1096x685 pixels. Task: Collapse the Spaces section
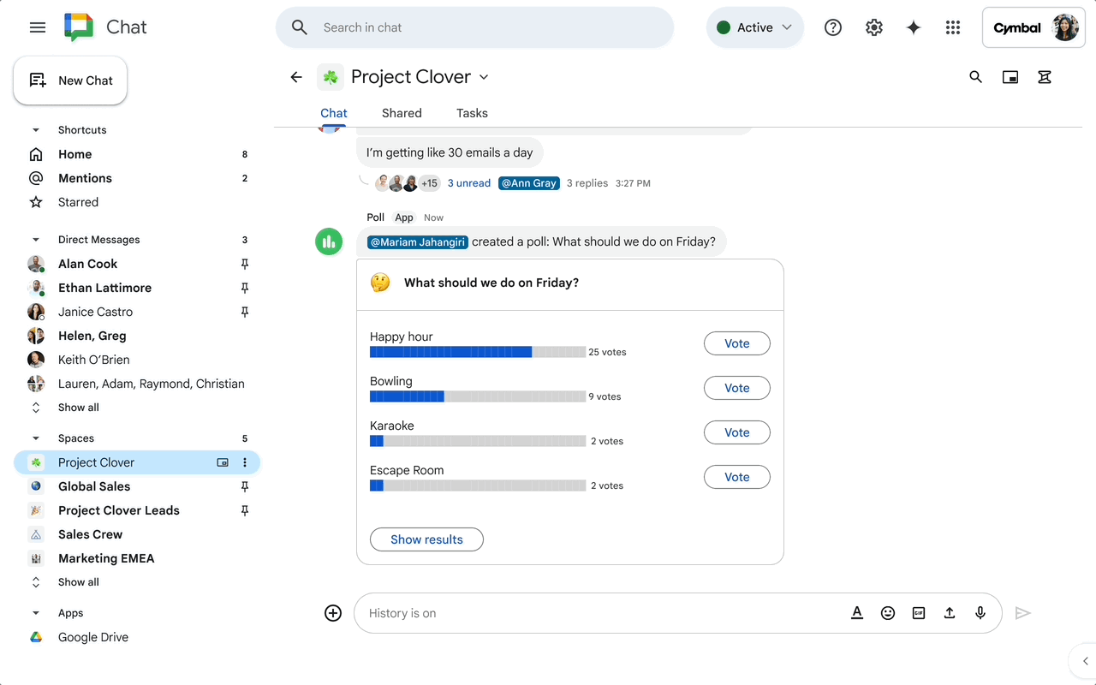35,438
